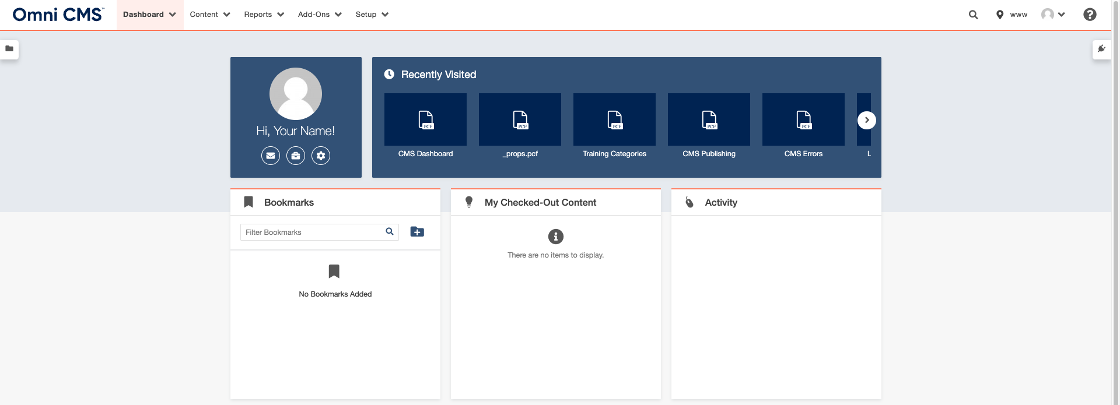The height and width of the screenshot is (405, 1120).
Task: Click the www site link
Action: tap(1019, 15)
